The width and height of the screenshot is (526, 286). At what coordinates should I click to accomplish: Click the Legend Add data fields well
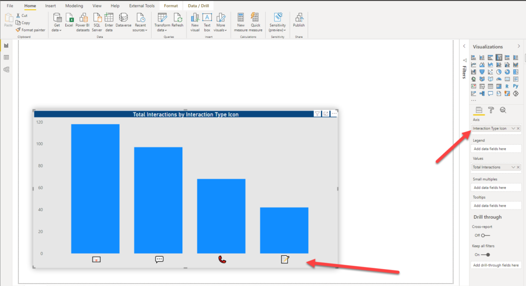[496, 149]
